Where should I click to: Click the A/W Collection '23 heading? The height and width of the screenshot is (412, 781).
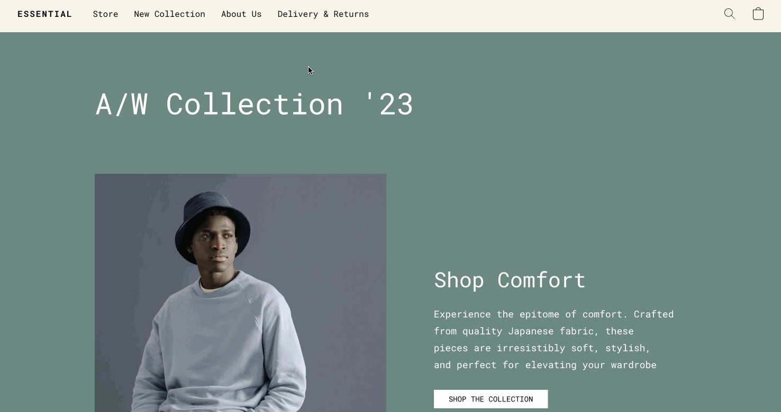pyautogui.click(x=255, y=104)
